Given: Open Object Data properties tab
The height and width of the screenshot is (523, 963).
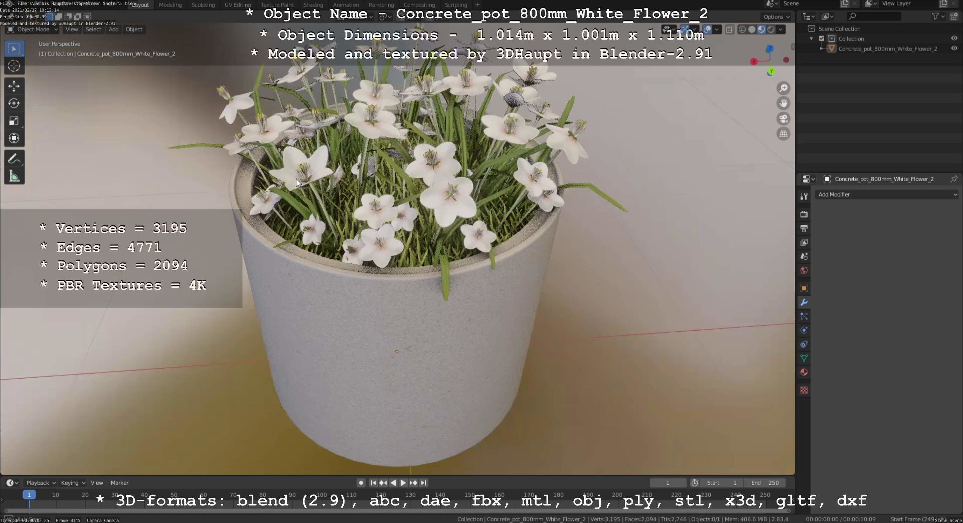Looking at the screenshot, I should (804, 358).
